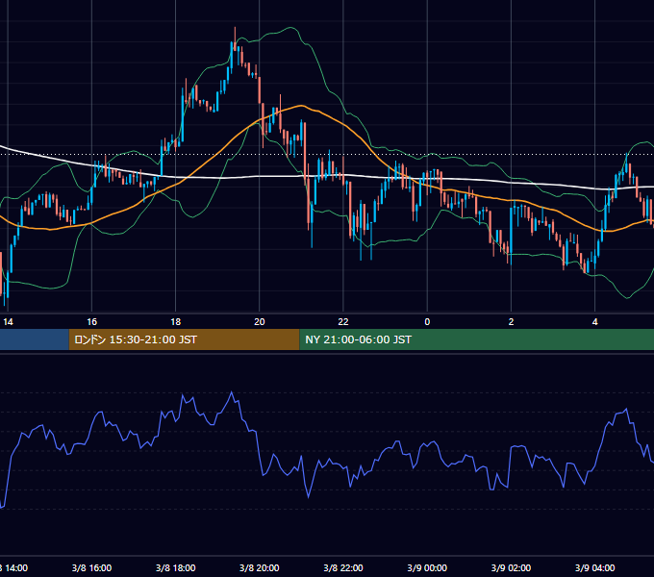The width and height of the screenshot is (654, 577).
Task: Click the 3/9 04:00 time label
Action: pos(594,567)
